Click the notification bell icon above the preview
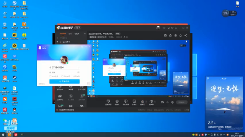Image resolution: width=245 pixels, height=137 pixels. (180, 35)
